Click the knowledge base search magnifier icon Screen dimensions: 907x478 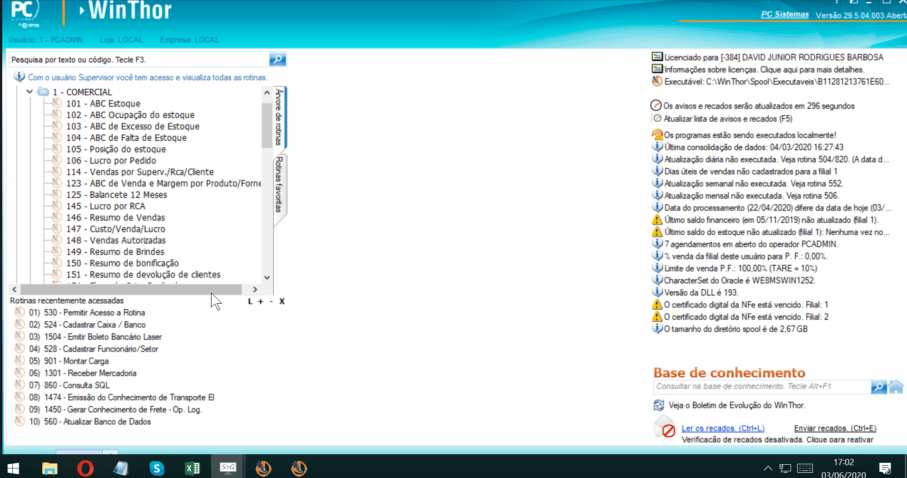878,387
